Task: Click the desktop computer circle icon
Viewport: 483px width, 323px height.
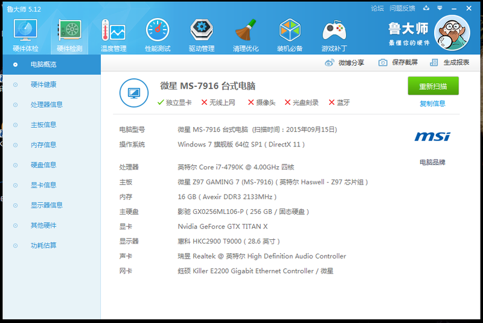Action: 134,93
